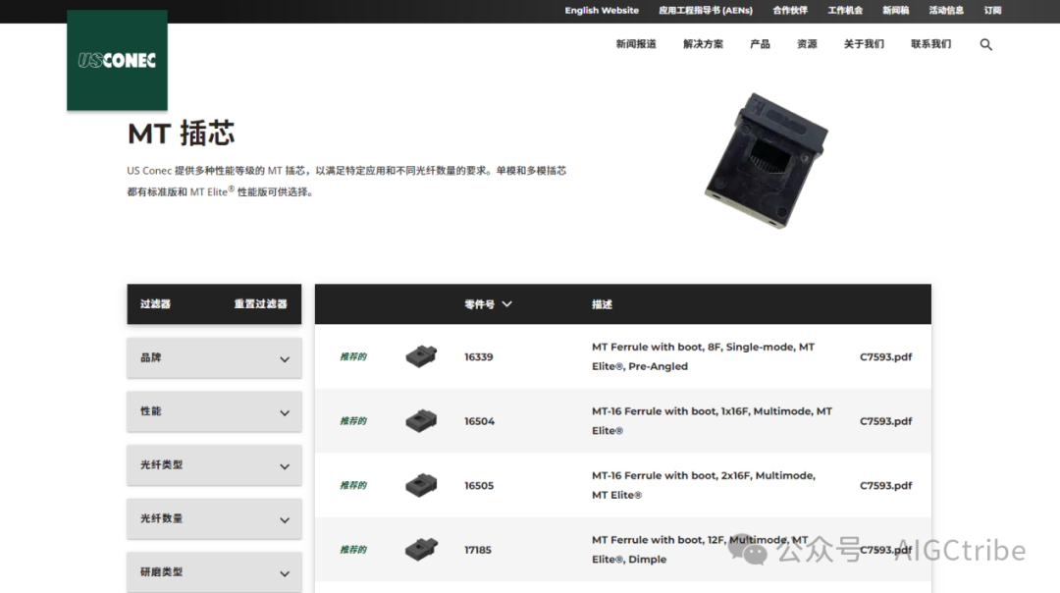The height and width of the screenshot is (593, 1060).
Task: Click the US Conec logo
Action: coord(117,60)
